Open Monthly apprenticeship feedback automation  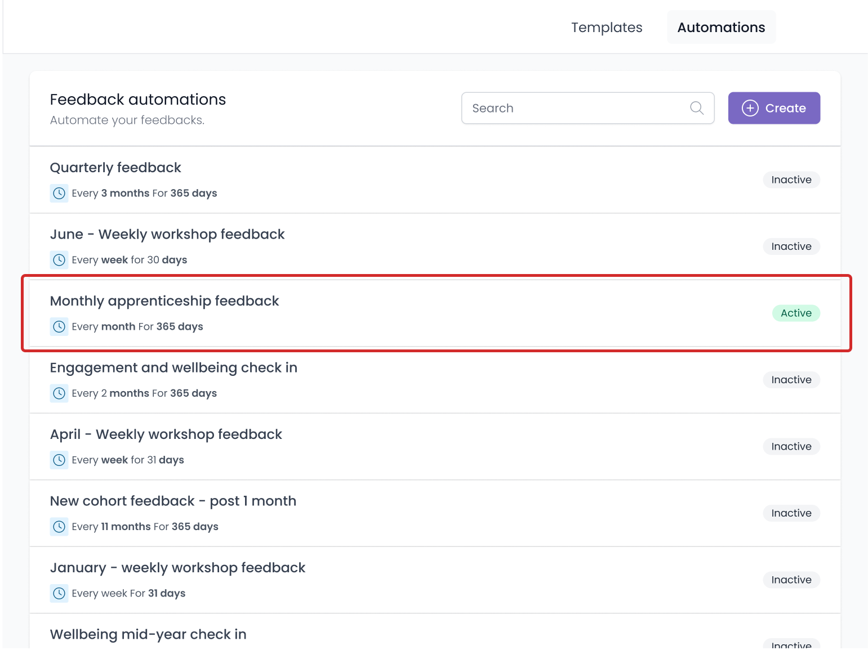(x=164, y=301)
